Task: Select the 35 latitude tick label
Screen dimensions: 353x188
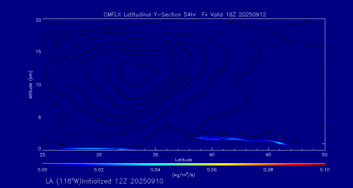Action: 155,155
